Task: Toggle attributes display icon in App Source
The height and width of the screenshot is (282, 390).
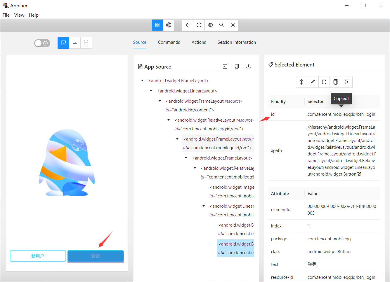Action: 225,66
